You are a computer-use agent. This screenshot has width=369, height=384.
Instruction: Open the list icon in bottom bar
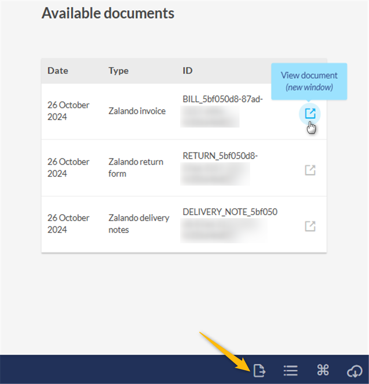tap(291, 371)
